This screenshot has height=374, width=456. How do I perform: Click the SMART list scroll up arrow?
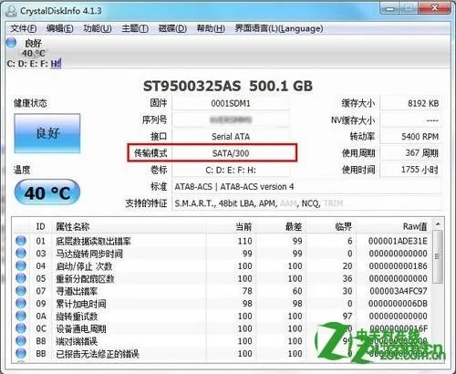[x=438, y=224]
